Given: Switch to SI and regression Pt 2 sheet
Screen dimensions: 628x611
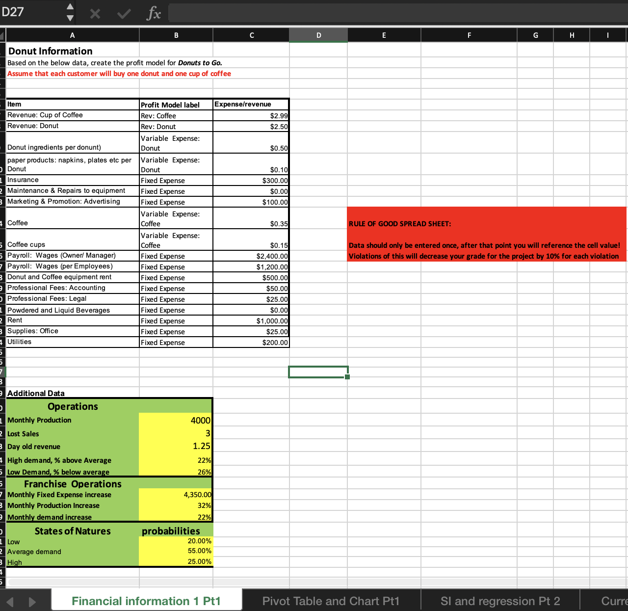Looking at the screenshot, I should (500, 601).
